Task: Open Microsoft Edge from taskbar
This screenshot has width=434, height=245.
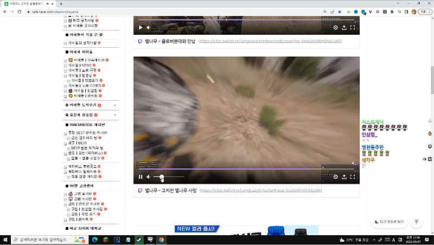Action: [94, 240]
